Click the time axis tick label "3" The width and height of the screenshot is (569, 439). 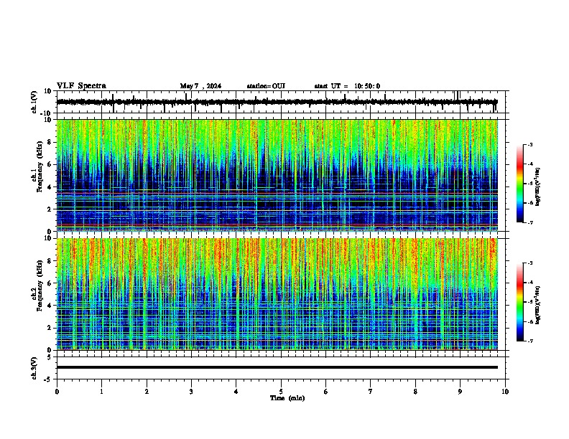[x=191, y=392]
